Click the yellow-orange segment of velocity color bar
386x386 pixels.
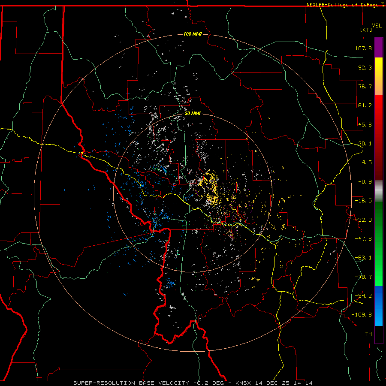click(x=379, y=76)
